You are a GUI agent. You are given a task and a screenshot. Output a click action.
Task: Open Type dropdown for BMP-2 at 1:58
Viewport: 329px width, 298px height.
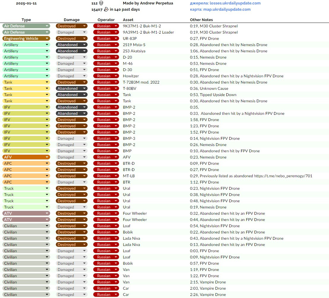coord(26,120)
